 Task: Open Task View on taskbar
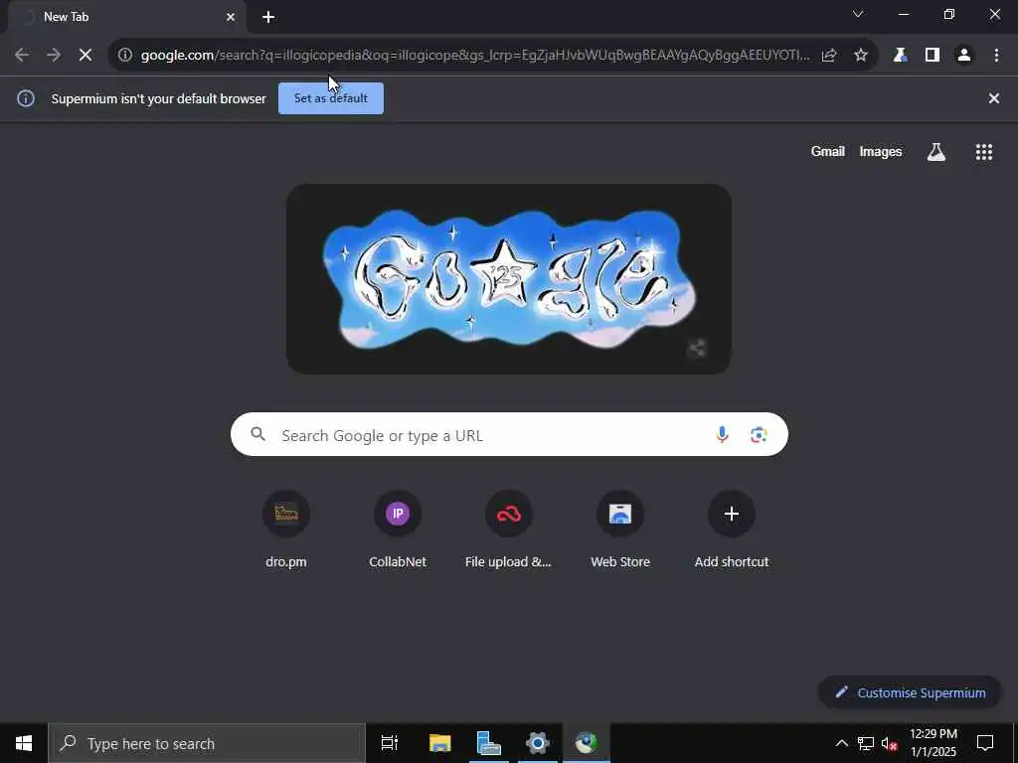point(390,743)
